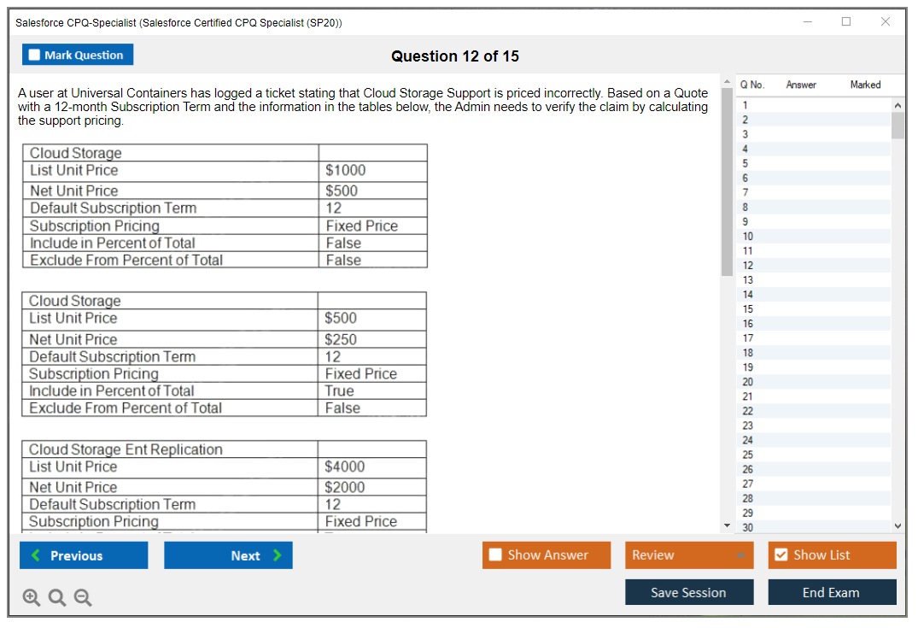Advance to the Next question
The width and height of the screenshot is (918, 628).
click(228, 555)
